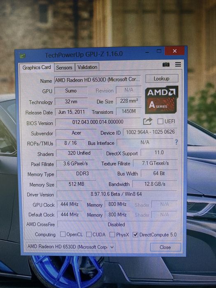Click ROPs/TMUs value 8 / 16
Screen dimensions: 216x288
[x=70, y=143]
